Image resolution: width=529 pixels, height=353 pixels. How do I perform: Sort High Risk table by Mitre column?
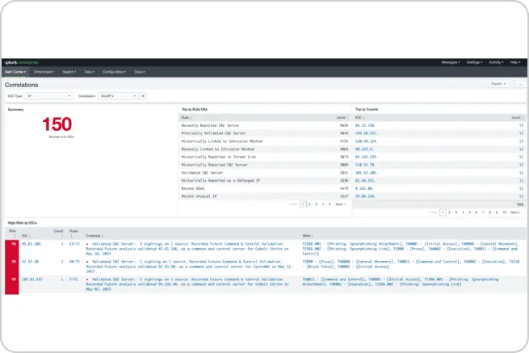click(308, 236)
